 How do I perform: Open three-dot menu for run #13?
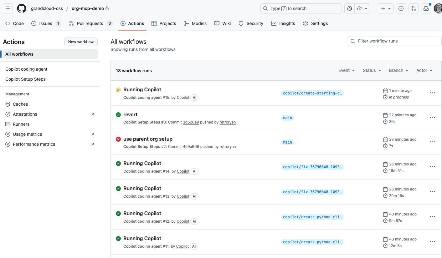click(x=433, y=192)
